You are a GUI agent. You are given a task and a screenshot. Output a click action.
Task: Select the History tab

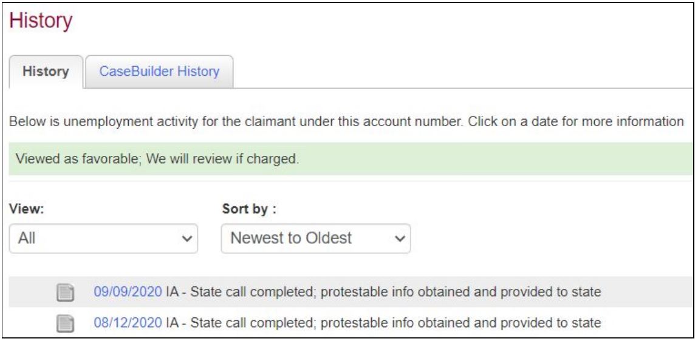coord(46,72)
